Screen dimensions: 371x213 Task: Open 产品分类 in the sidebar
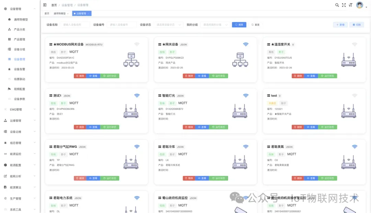click(x=19, y=29)
